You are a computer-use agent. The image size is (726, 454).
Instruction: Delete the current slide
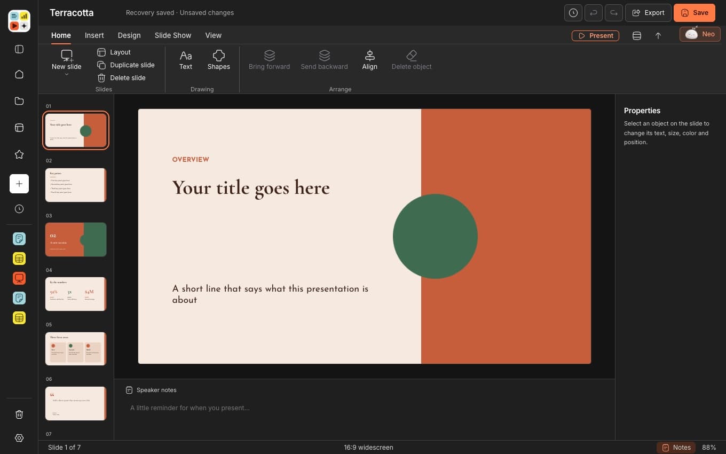tap(122, 78)
